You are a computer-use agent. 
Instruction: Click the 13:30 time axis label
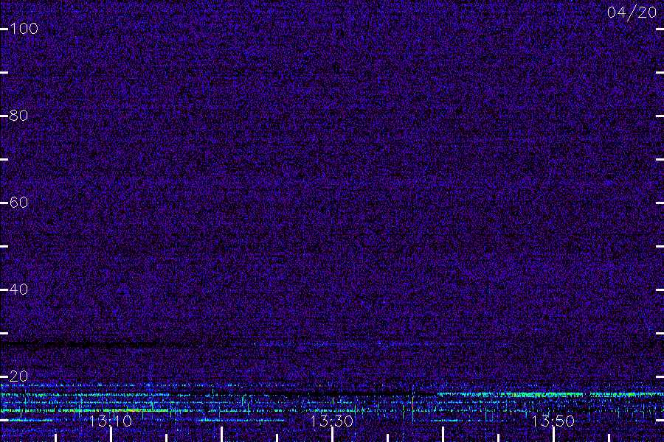pyautogui.click(x=331, y=421)
